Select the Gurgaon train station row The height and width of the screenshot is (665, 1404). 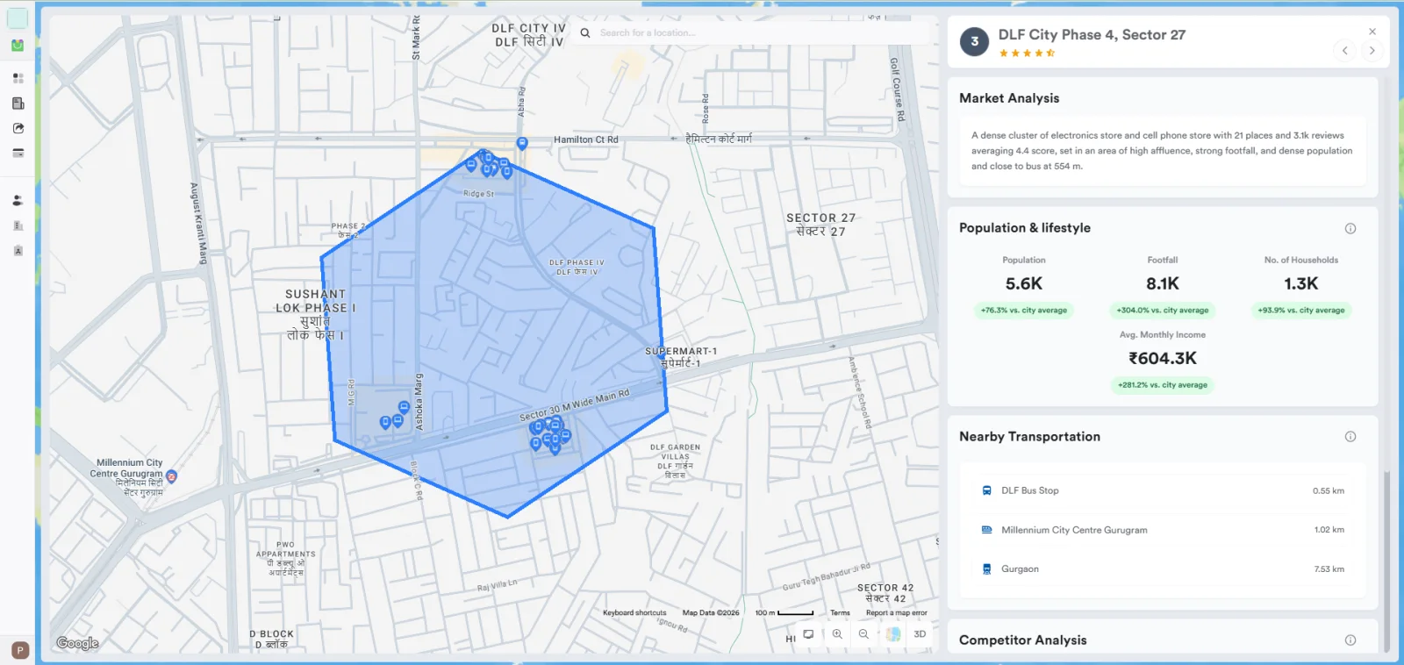(1163, 569)
